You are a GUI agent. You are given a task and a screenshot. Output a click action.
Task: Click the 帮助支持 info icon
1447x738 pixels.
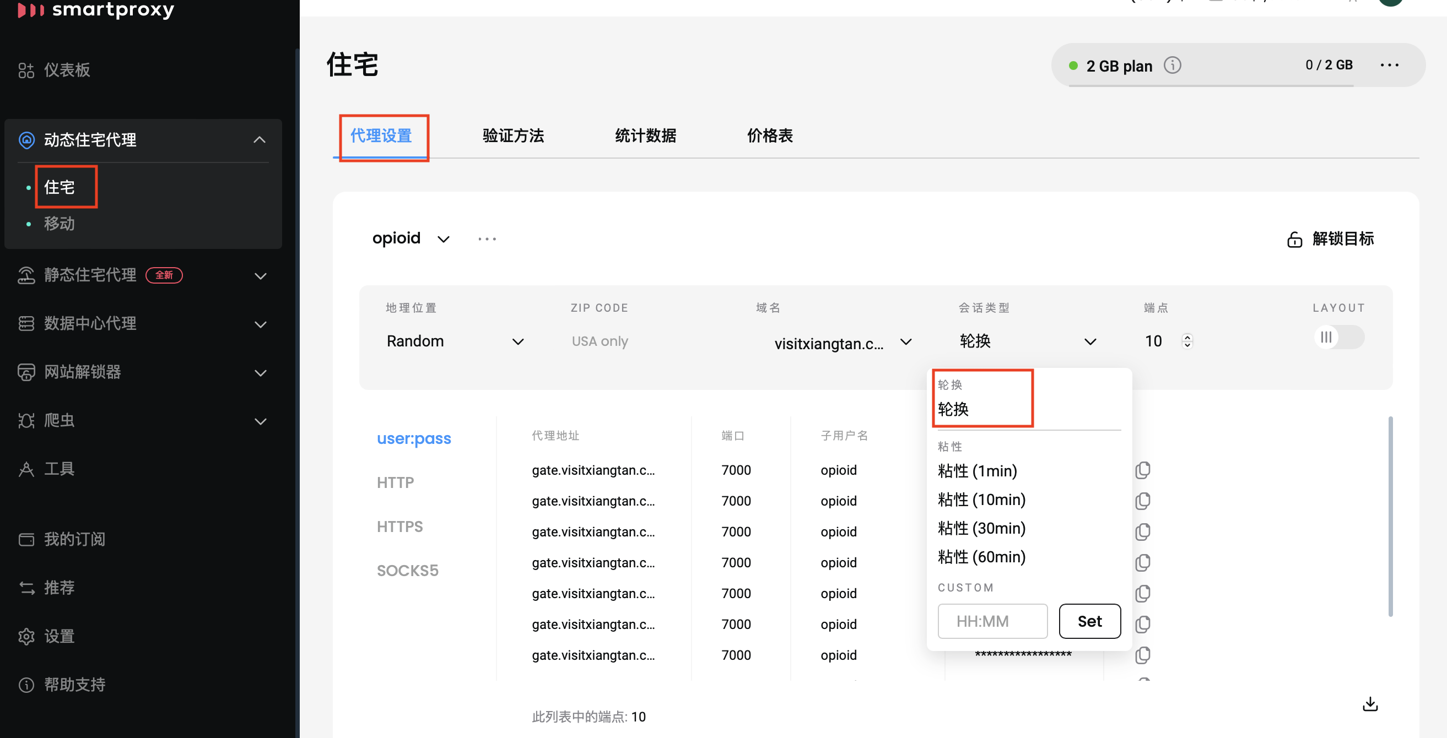pos(26,685)
